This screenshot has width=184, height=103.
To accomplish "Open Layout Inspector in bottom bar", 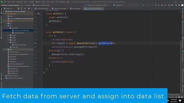I will [x=175, y=95].
